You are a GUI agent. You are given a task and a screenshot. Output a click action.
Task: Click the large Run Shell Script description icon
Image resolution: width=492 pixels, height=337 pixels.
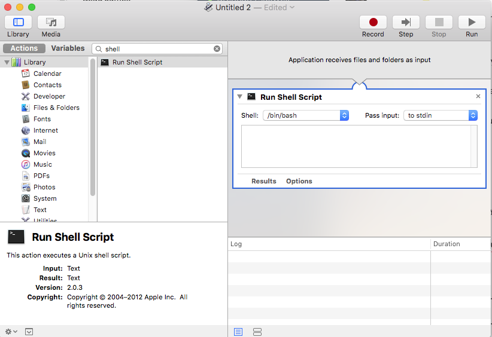coord(16,237)
